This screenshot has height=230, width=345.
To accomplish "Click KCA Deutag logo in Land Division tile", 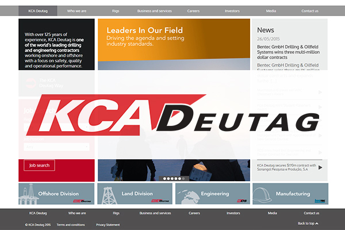I will 160,201.
